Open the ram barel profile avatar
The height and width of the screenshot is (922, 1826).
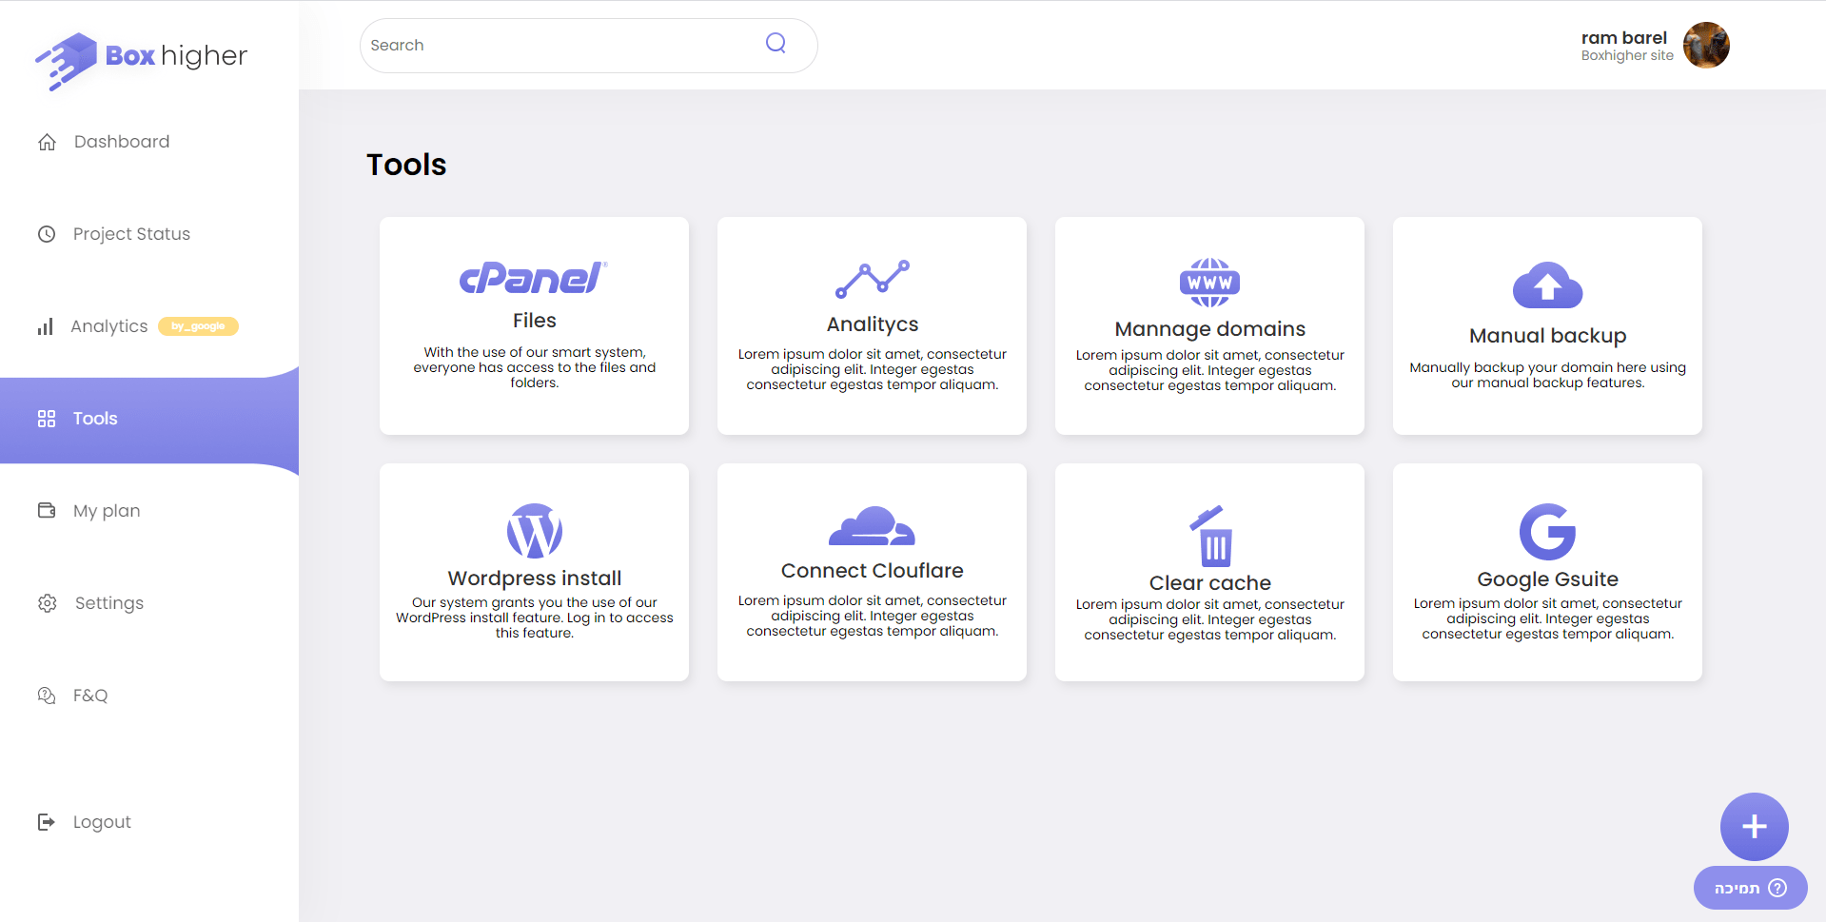[x=1706, y=46]
